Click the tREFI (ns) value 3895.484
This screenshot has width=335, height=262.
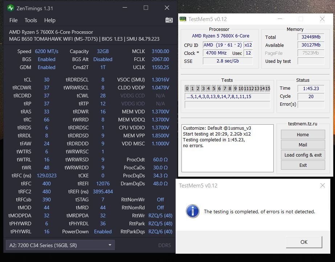coord(103,192)
